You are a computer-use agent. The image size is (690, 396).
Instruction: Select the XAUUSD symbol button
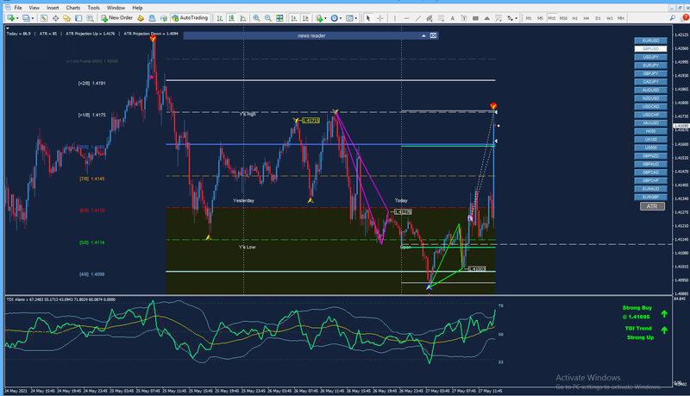click(650, 123)
